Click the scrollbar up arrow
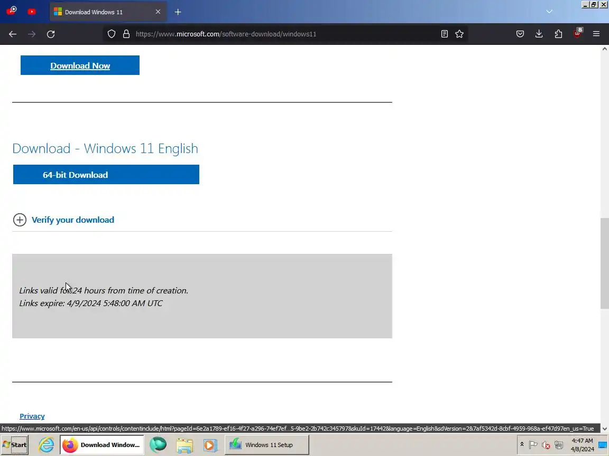 coord(604,49)
